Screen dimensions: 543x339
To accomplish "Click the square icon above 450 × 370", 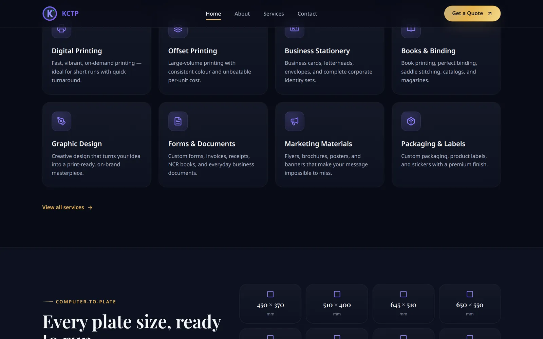I will tap(270, 294).
